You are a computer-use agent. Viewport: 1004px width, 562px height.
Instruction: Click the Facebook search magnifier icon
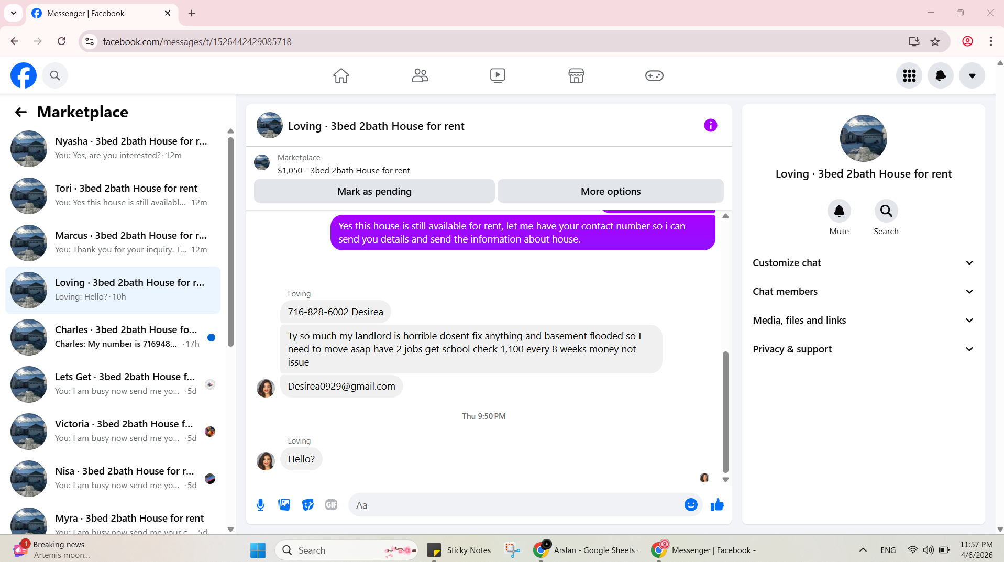[55, 75]
